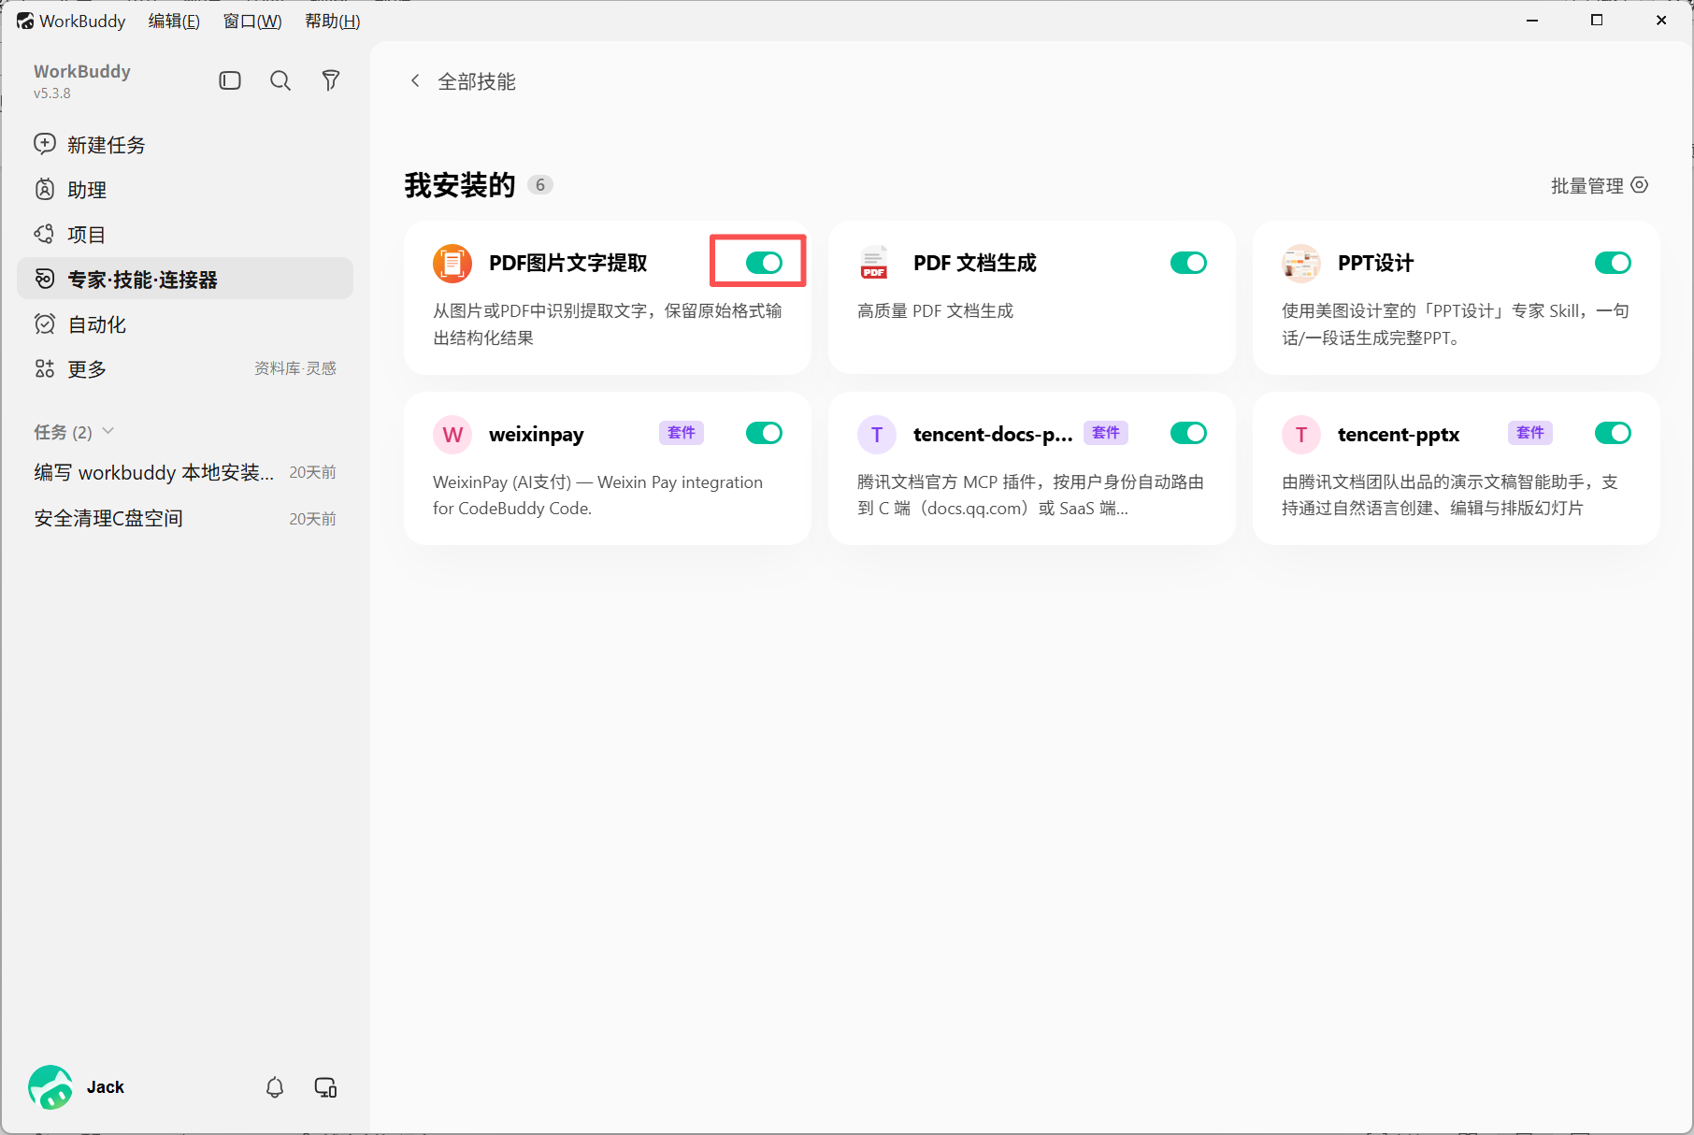The width and height of the screenshot is (1694, 1135).
Task: Maximize the WorkBuddy window
Action: coord(1597,20)
